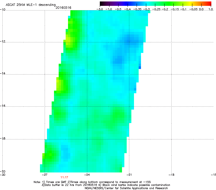
Task: Click the longitude label -30
Action: pyautogui.click(x=3, y=175)
